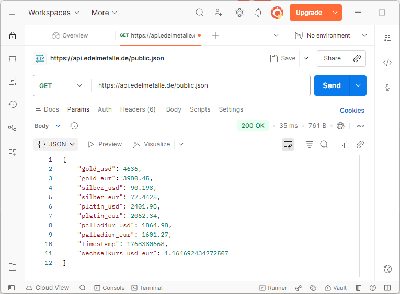Open the code snippet icon in right sidebar
This screenshot has width=400, height=294.
pos(387,63)
